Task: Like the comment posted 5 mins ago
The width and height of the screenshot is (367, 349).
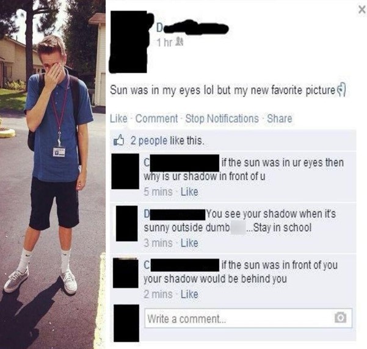Action: [x=189, y=192]
